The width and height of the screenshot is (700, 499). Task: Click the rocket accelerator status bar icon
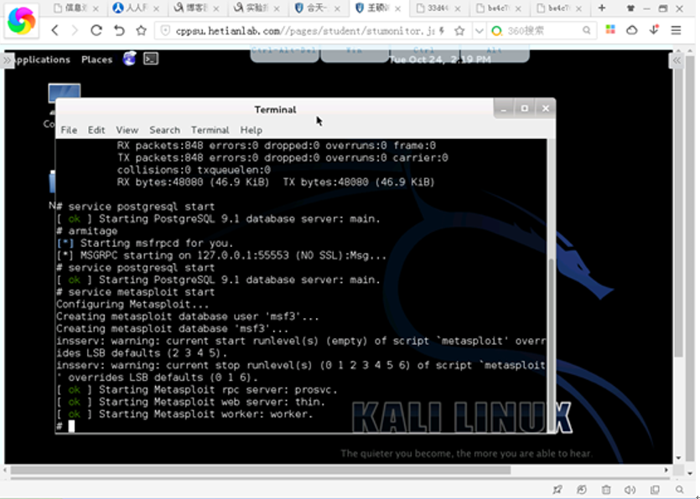click(x=557, y=489)
